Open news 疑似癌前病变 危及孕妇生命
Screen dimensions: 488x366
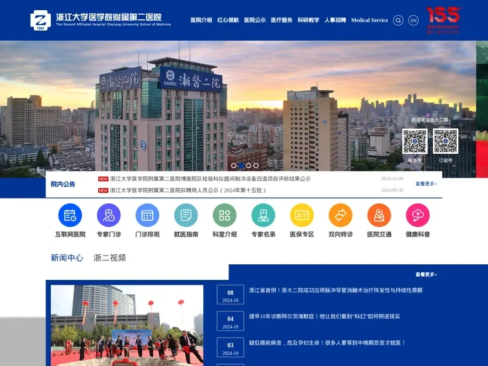pos(327,343)
